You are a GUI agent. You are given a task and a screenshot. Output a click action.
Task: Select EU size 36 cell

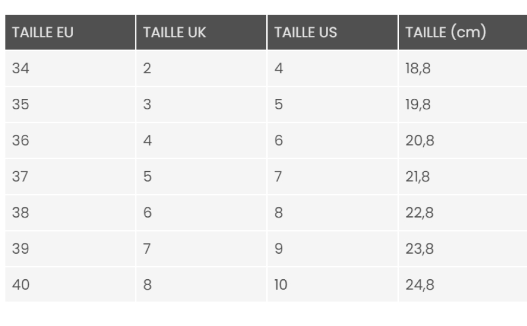pyautogui.click(x=21, y=141)
